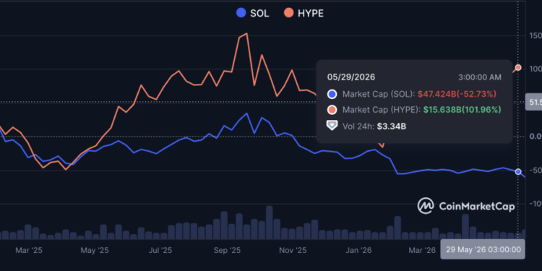
Task: Click the HYPE line peak near Sep '25
Action: pyautogui.click(x=246, y=33)
